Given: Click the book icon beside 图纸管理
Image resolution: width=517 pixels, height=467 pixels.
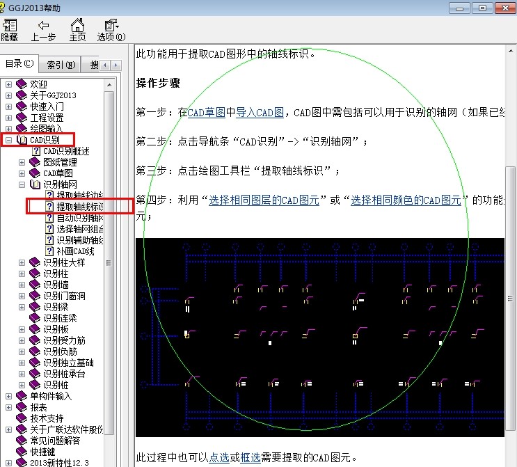Looking at the screenshot, I should 35,162.
